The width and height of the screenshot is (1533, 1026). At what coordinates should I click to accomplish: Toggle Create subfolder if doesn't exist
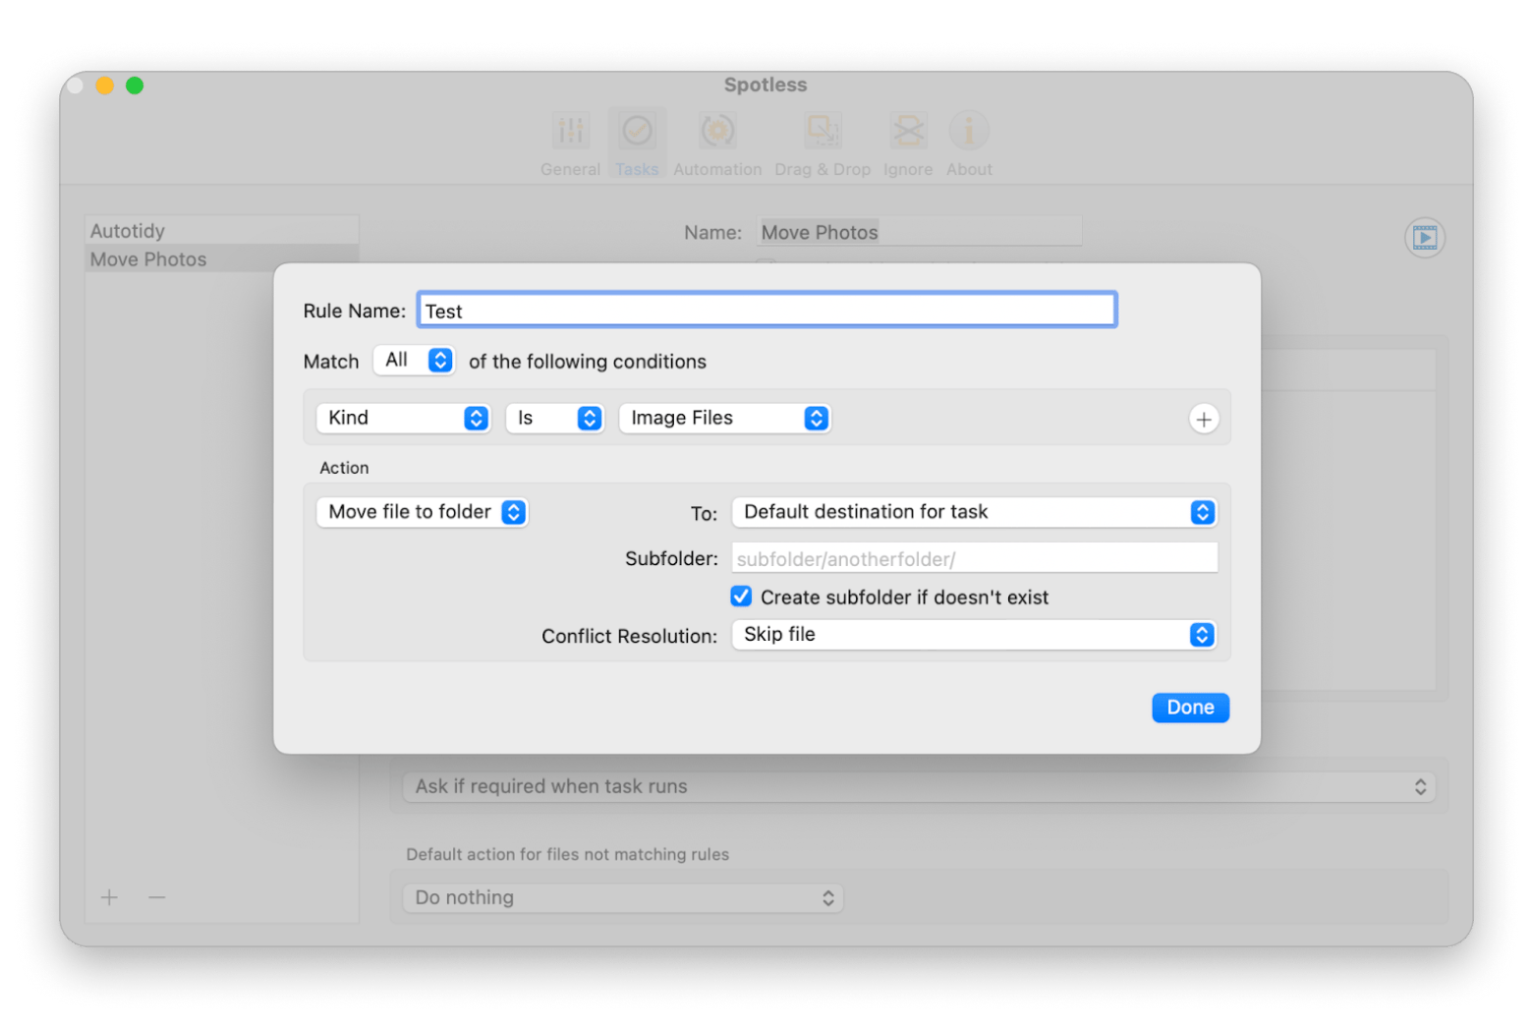pos(741,597)
